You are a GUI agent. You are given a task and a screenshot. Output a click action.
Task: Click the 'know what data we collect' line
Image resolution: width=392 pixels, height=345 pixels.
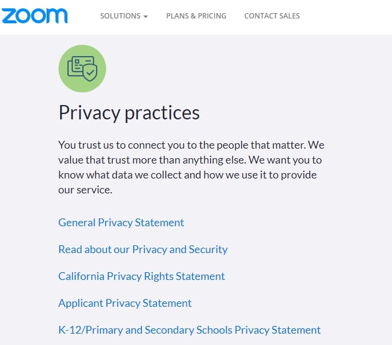tap(187, 175)
